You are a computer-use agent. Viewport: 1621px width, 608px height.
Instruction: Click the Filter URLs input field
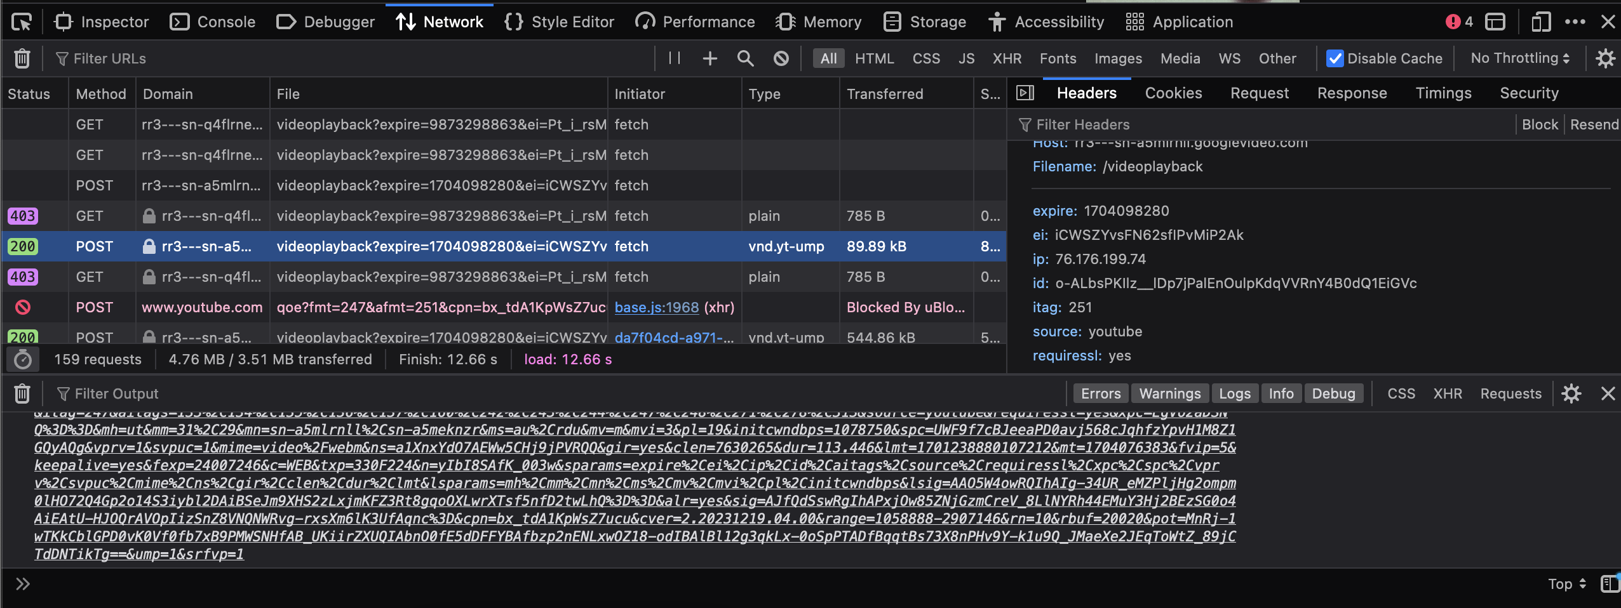pos(349,58)
